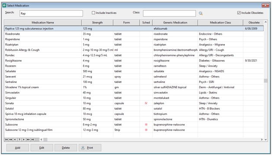Image resolution: width=272 pixels, height=156 pixels.
Task: Click horizontal scrollbar right arrow
Action: pyautogui.click(x=262, y=140)
